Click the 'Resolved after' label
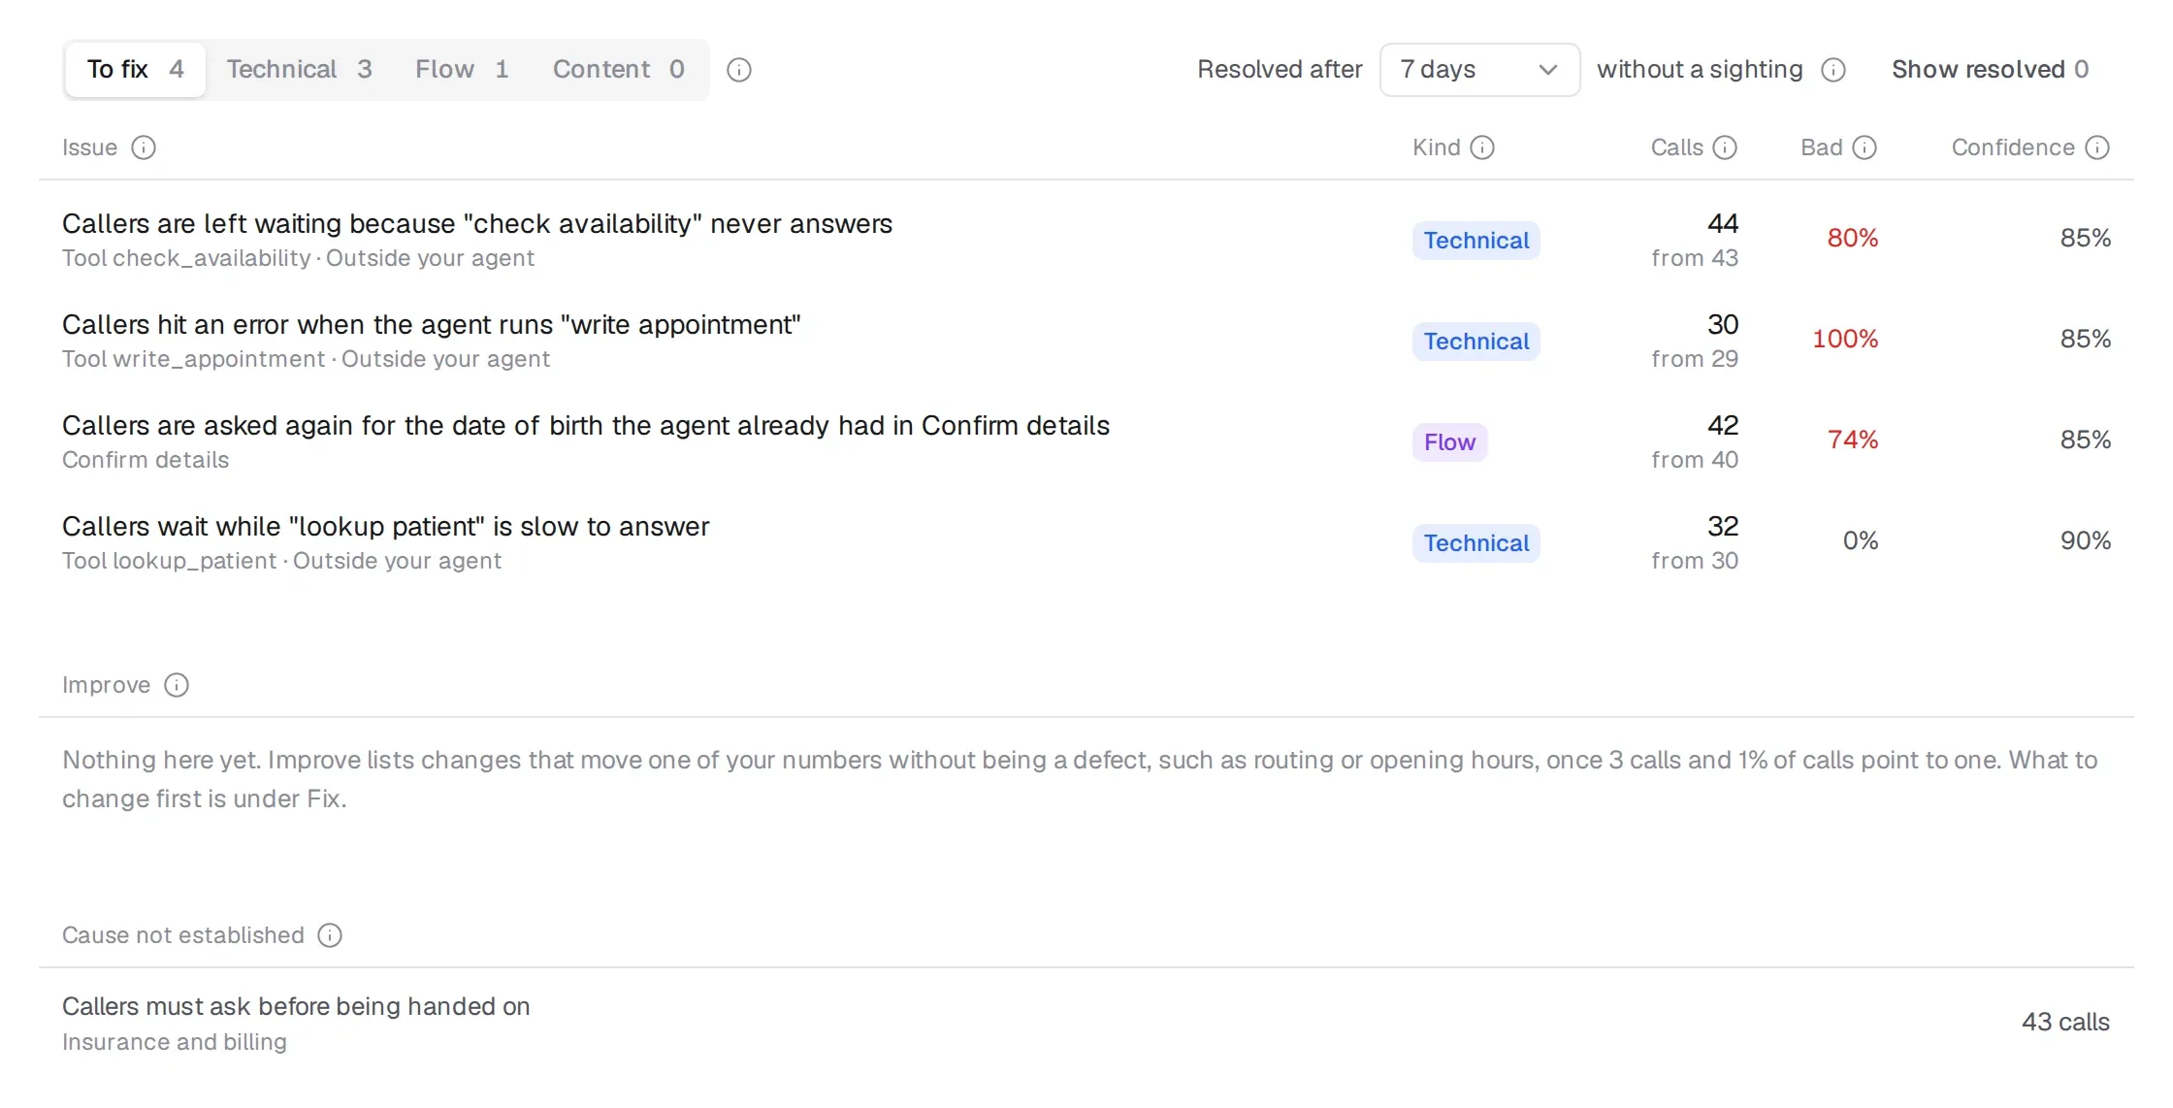Viewport: 2173px width, 1108px height. pos(1280,70)
